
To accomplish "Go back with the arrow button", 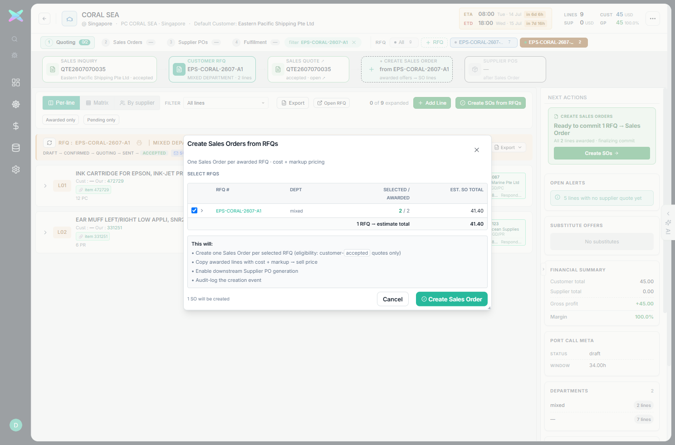I will (x=44, y=19).
